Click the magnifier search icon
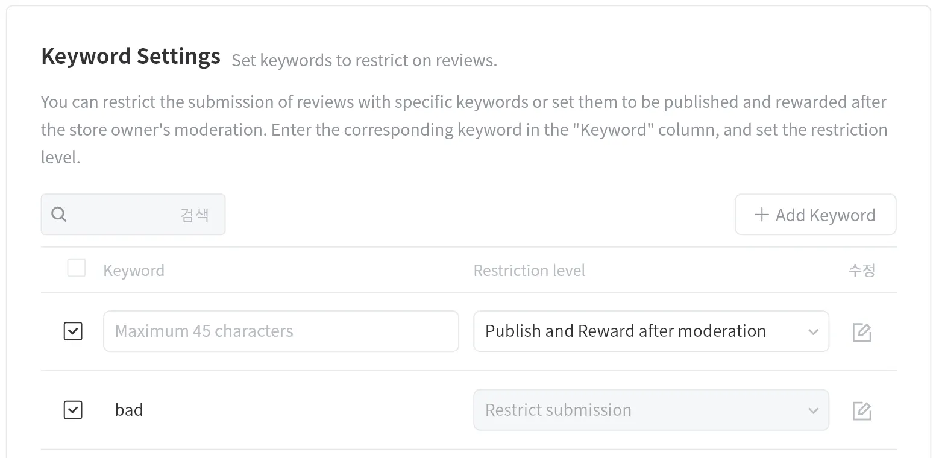 coord(59,215)
